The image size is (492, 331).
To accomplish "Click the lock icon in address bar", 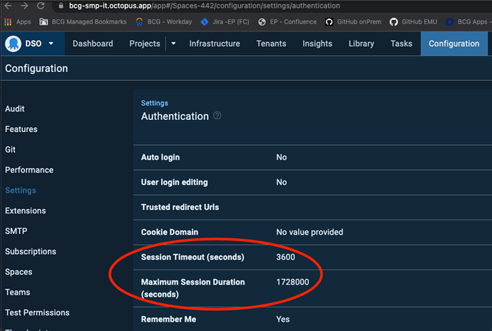I will tap(61, 6).
